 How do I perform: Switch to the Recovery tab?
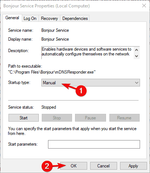49,18
